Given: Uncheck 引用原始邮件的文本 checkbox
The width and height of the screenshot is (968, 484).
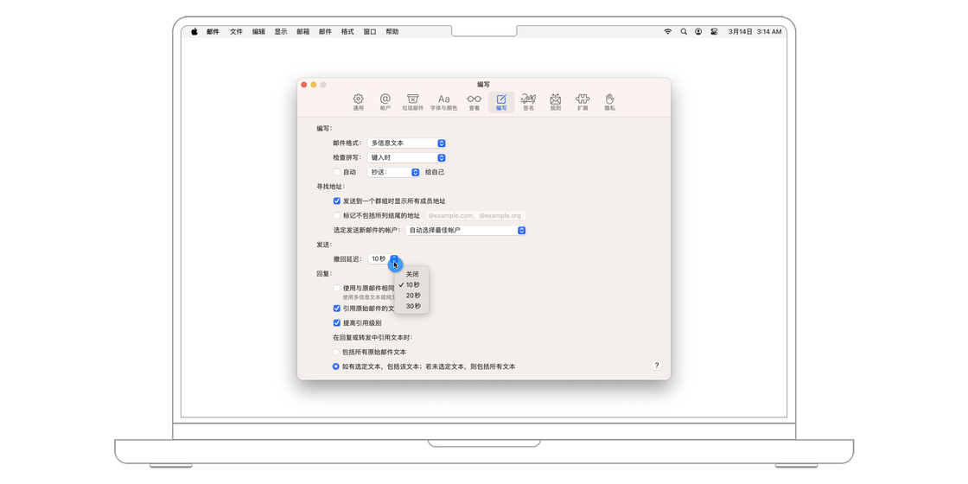Looking at the screenshot, I should tap(336, 308).
